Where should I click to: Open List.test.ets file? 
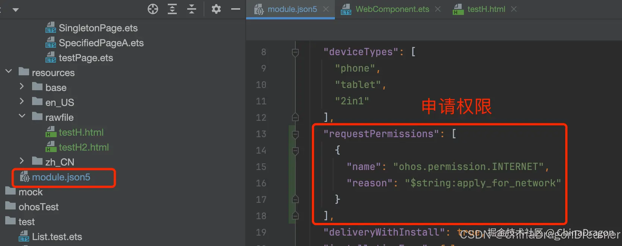tap(57, 237)
